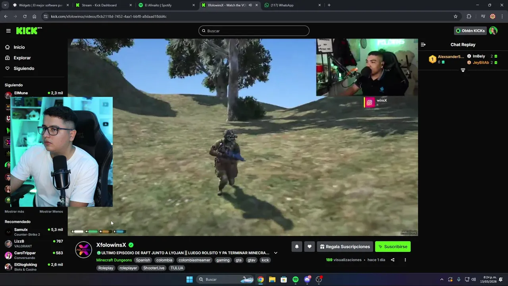Click the Obtén KICKs button

coord(470,31)
